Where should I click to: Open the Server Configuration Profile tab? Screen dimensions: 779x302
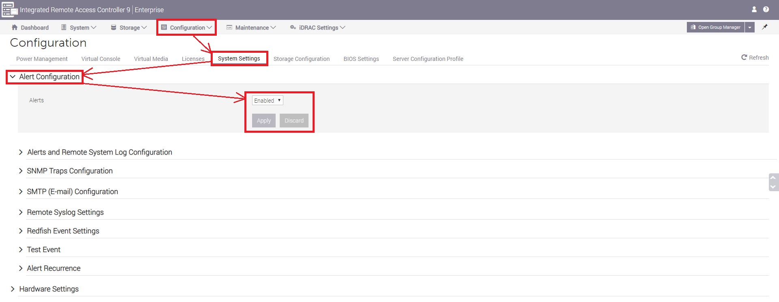(x=428, y=59)
